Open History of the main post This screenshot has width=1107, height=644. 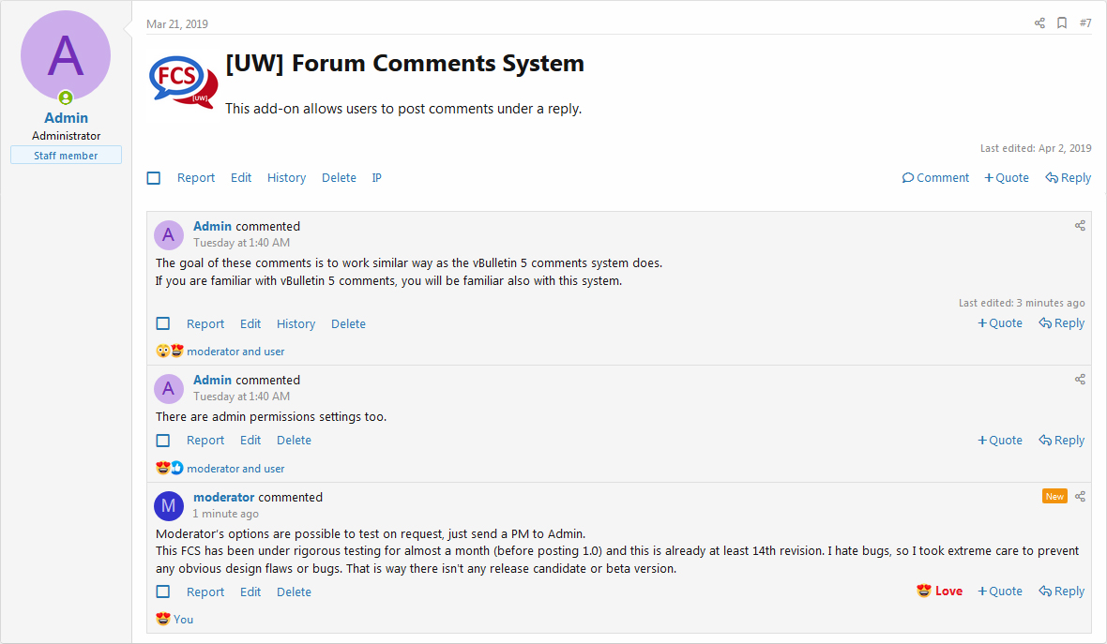[287, 178]
